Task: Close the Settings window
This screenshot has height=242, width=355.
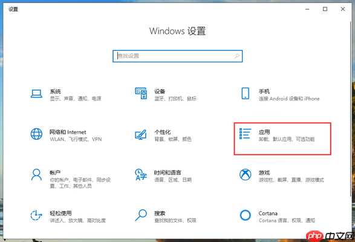Action: (x=343, y=9)
